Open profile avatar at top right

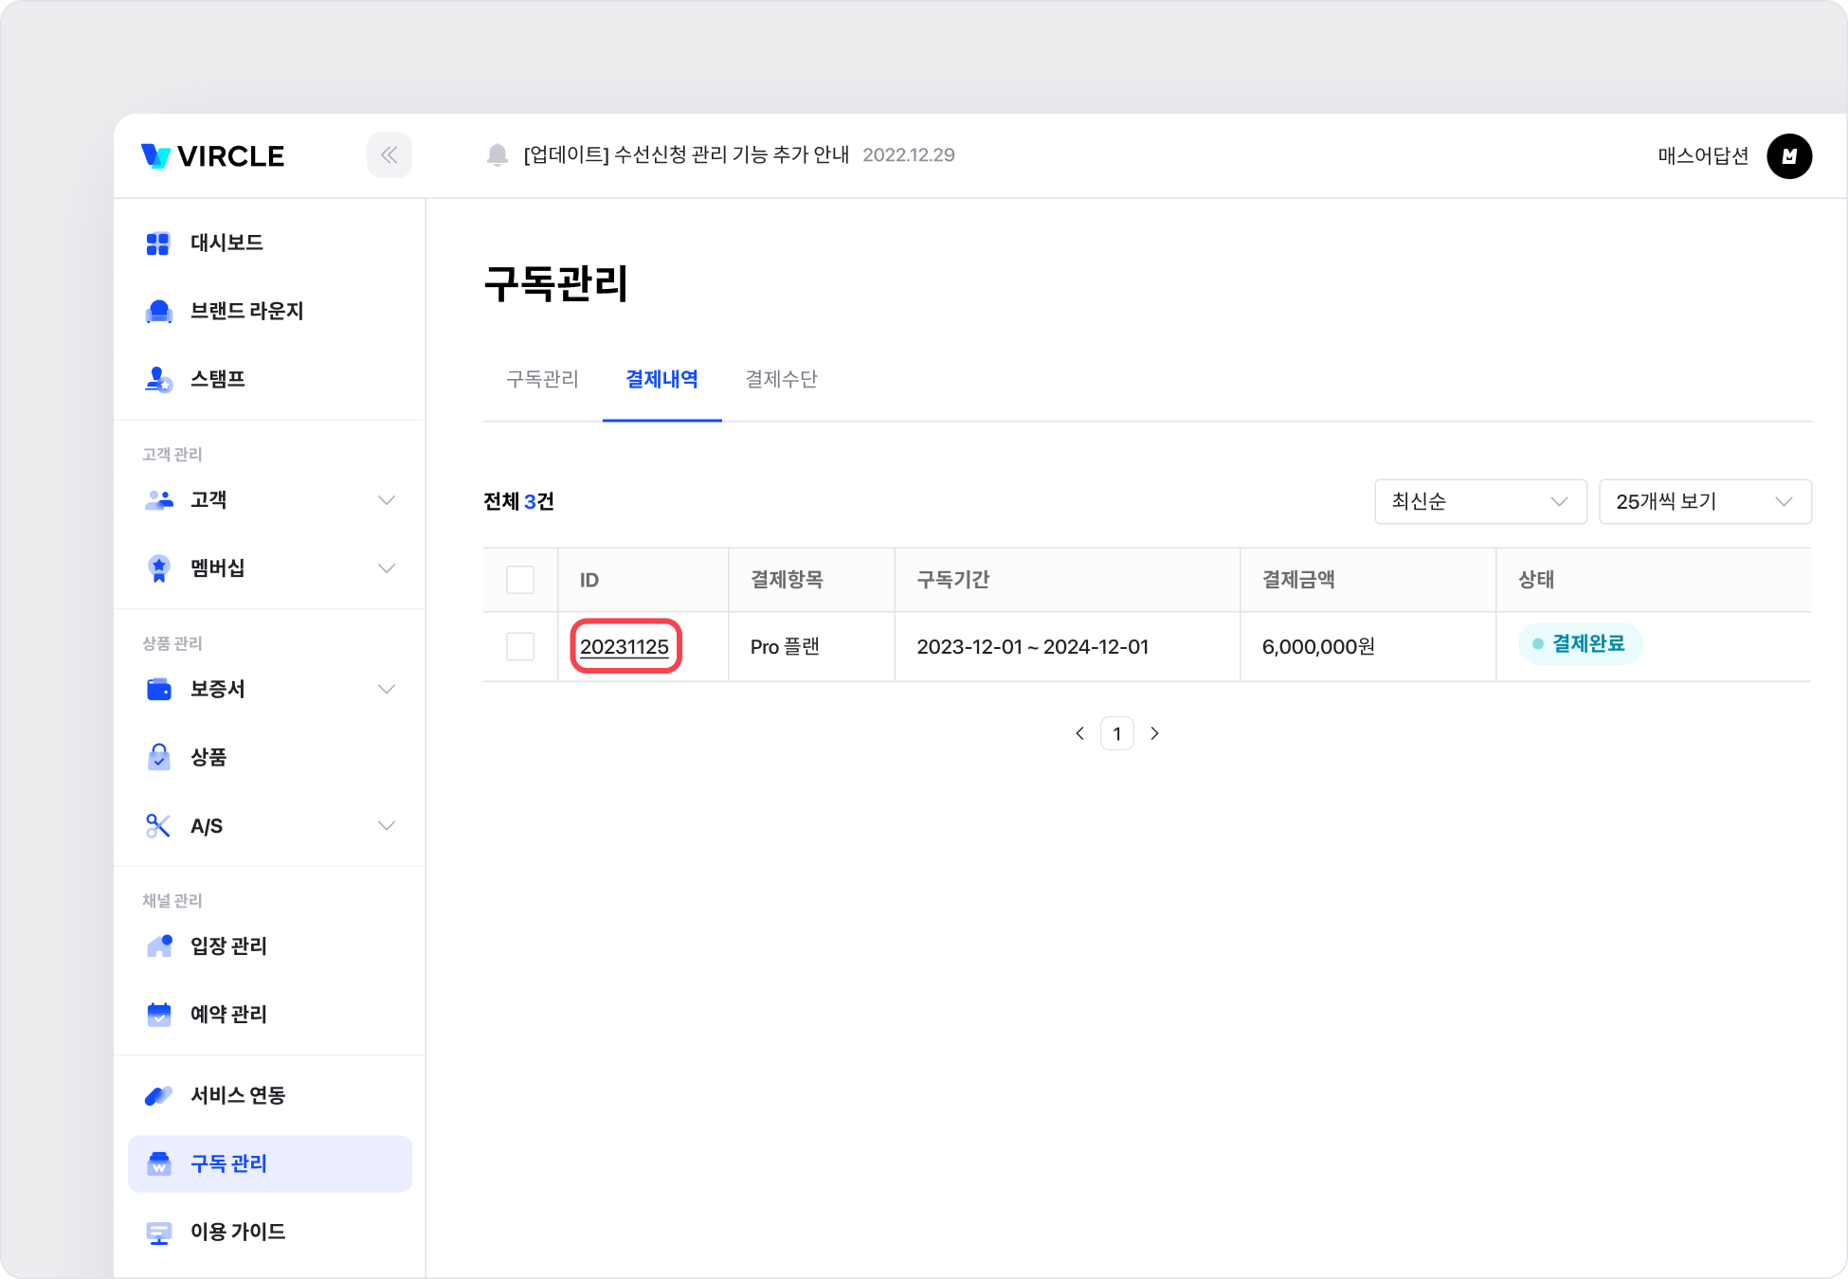1788,156
